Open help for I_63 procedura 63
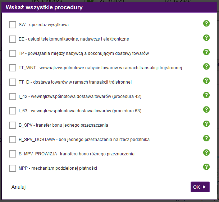Screen dimensions: 219x202 206,109
